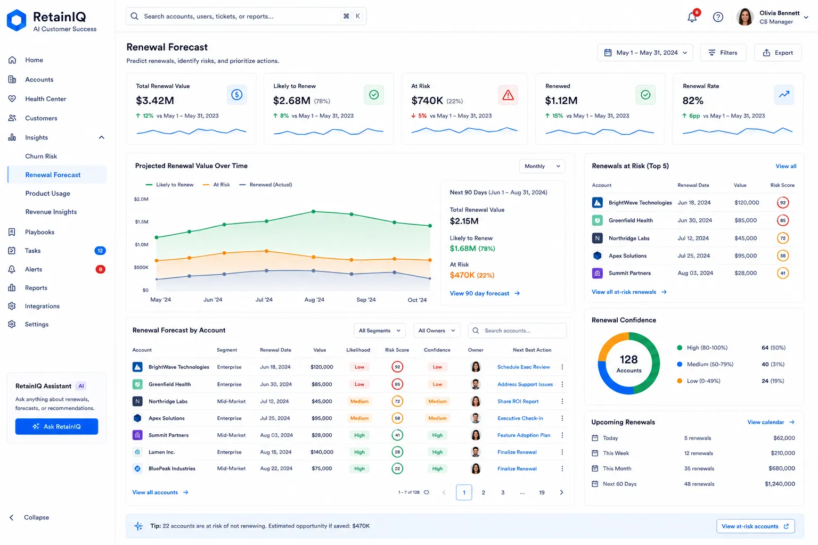The height and width of the screenshot is (545, 818).
Task: Click the At Risk warning triangle icon
Action: 508,95
